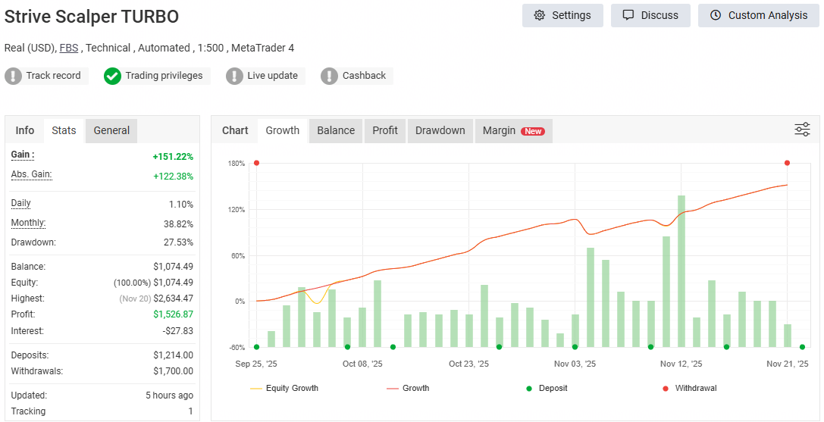The height and width of the screenshot is (422, 824).
Task: Open the Margin tab marked New
Action: tap(513, 130)
